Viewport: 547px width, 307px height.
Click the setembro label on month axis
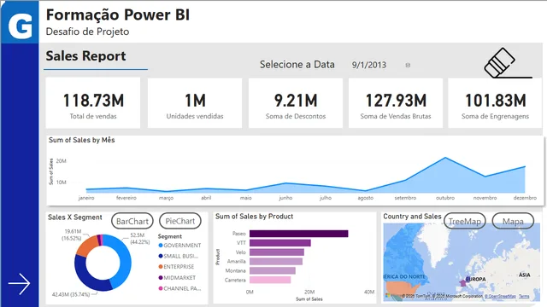[x=405, y=198]
